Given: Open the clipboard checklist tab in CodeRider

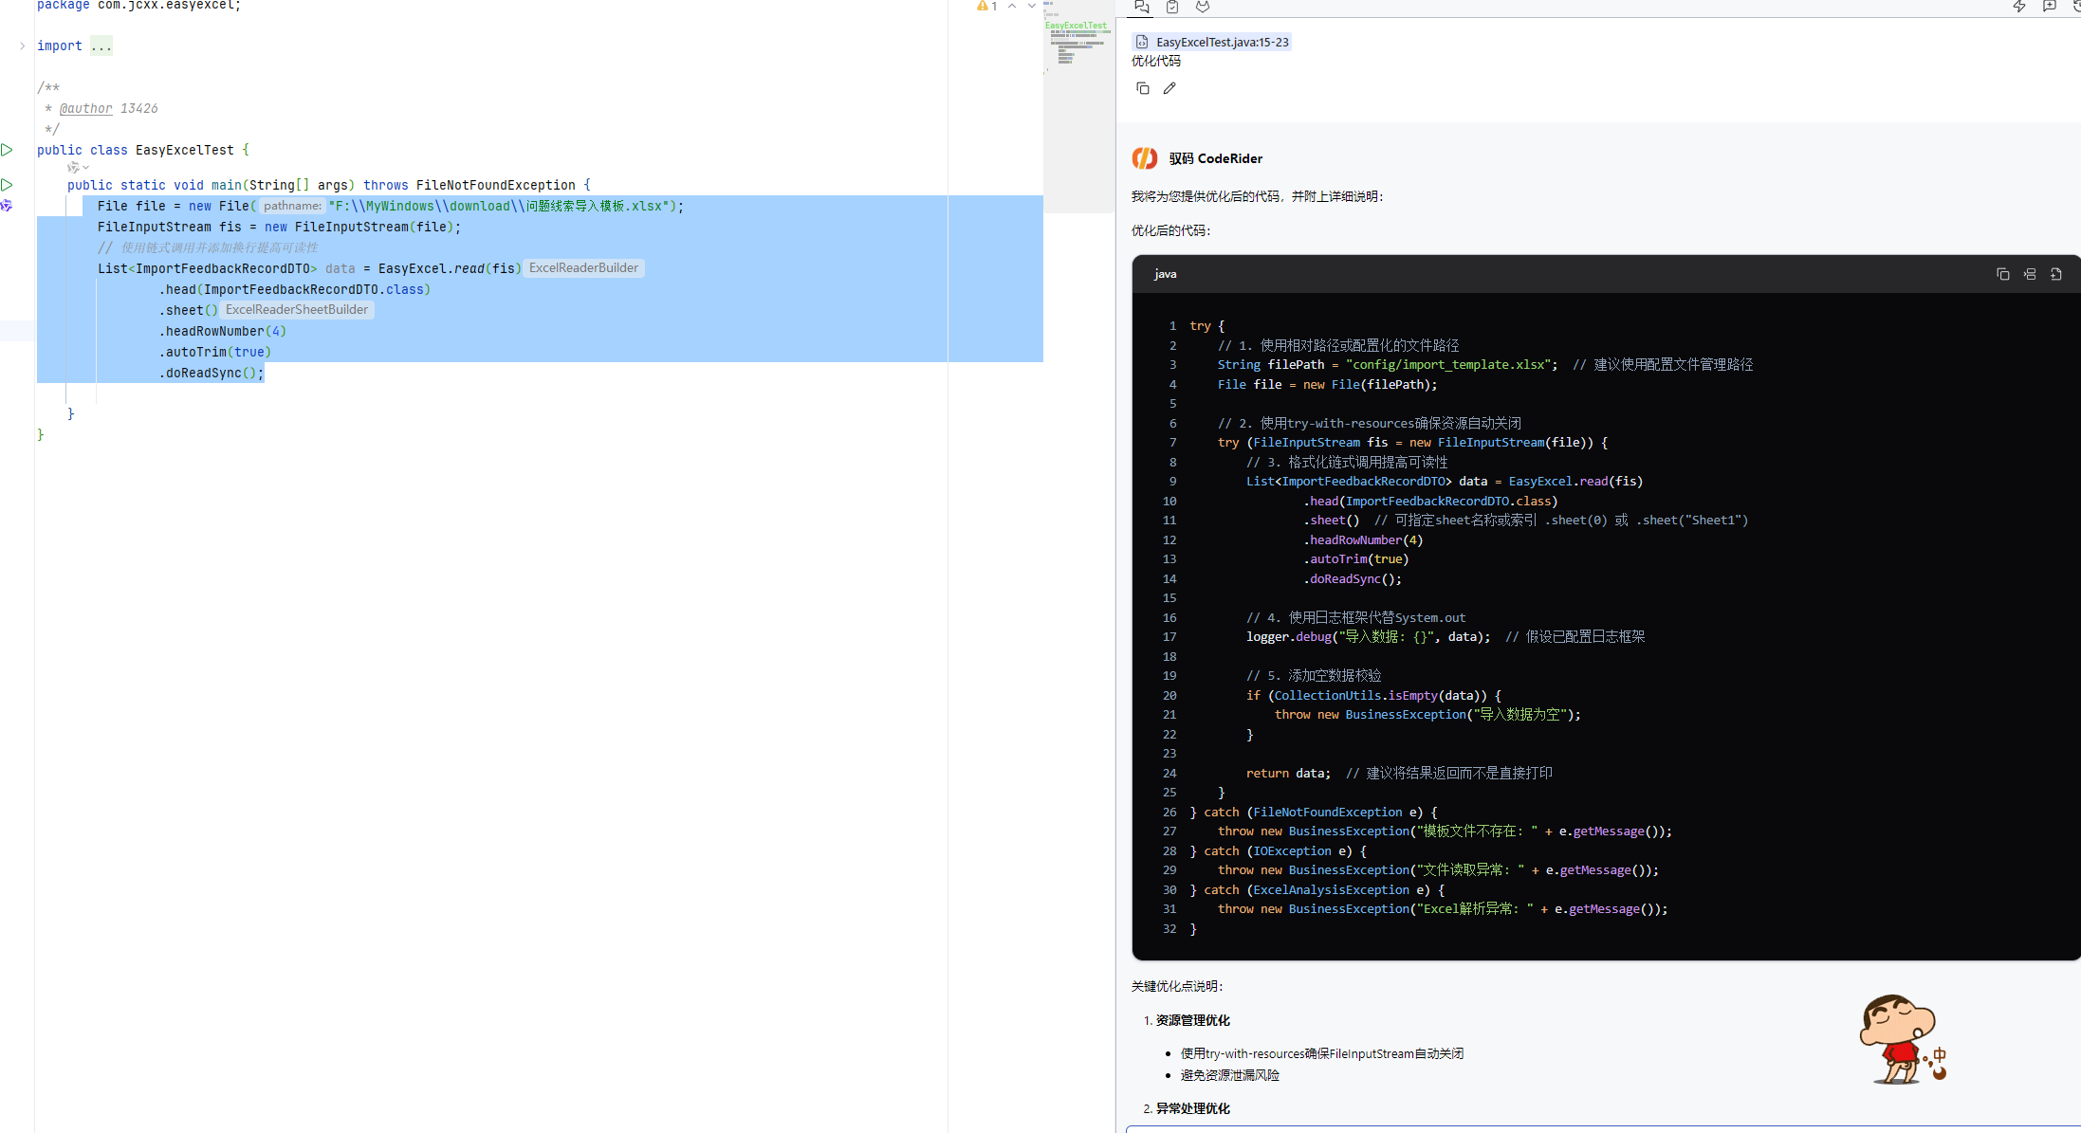Looking at the screenshot, I should coord(1172,7).
